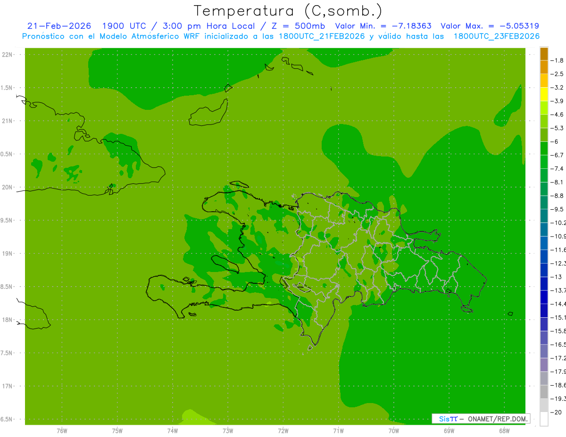Viewport: 566px width, 437px height.
Task: Click the '21N' latitude label
Action: (x=7, y=121)
